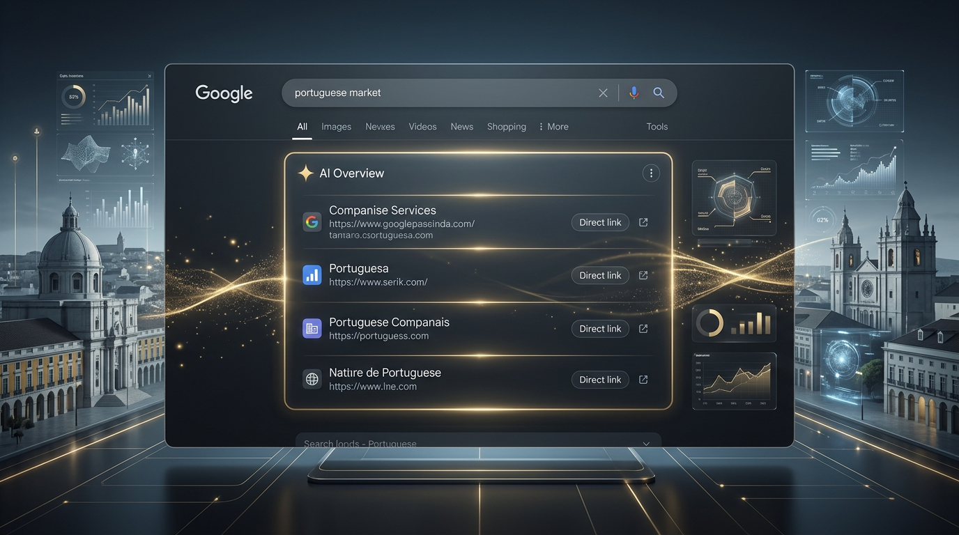
Task: Click Direct link for Companise Services
Action: 600,222
